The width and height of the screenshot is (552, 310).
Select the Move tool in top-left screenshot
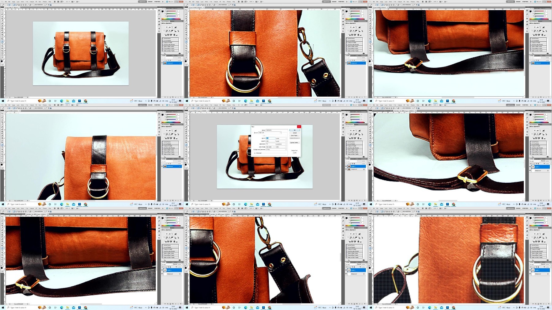tap(2, 10)
